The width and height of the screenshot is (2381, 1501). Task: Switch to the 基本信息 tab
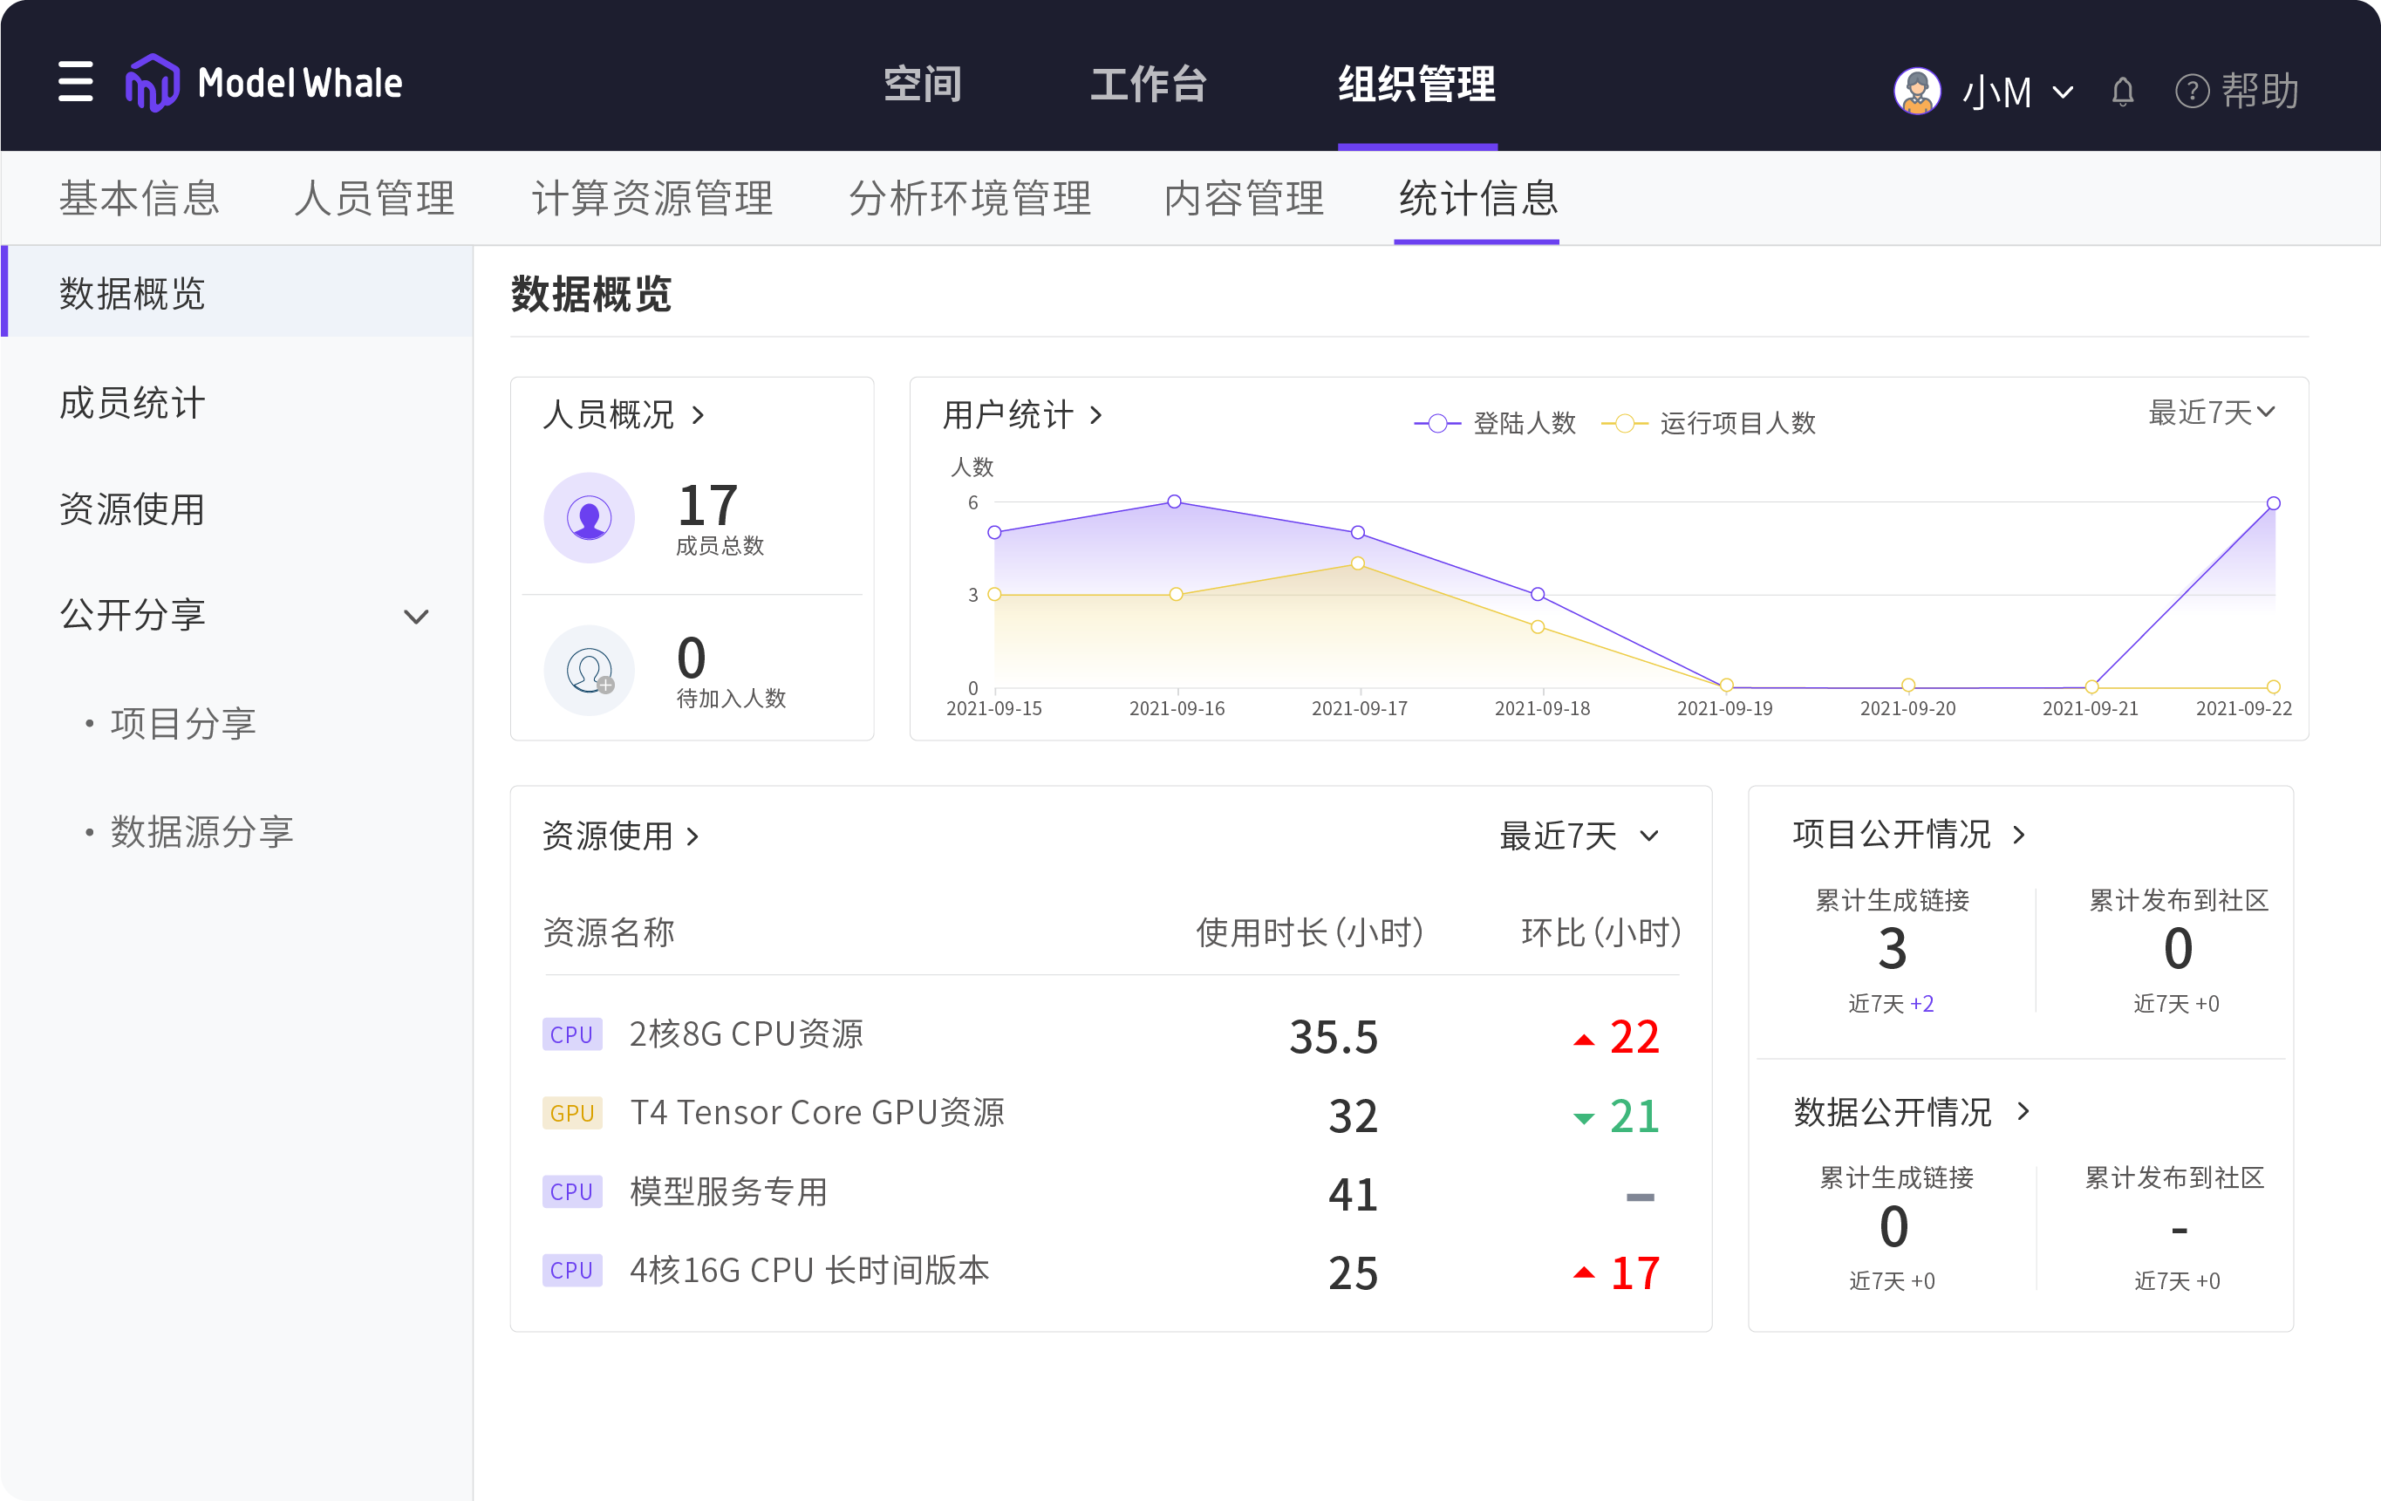[x=140, y=198]
